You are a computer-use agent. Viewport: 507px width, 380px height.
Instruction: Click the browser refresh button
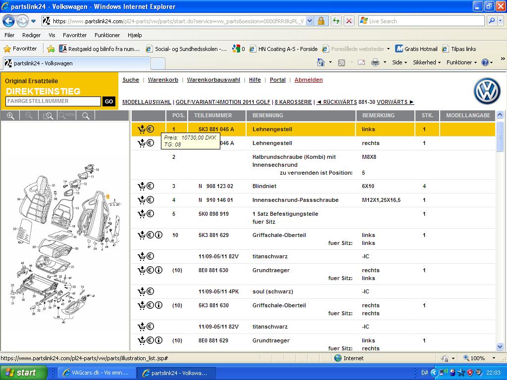pyautogui.click(x=336, y=21)
